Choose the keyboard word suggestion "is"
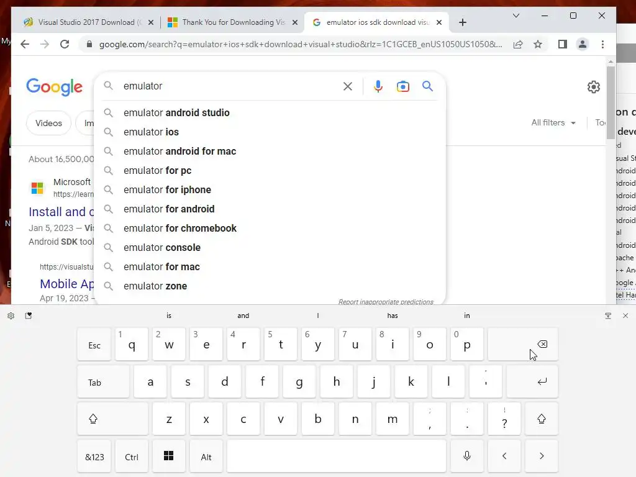636x477 pixels. click(169, 316)
